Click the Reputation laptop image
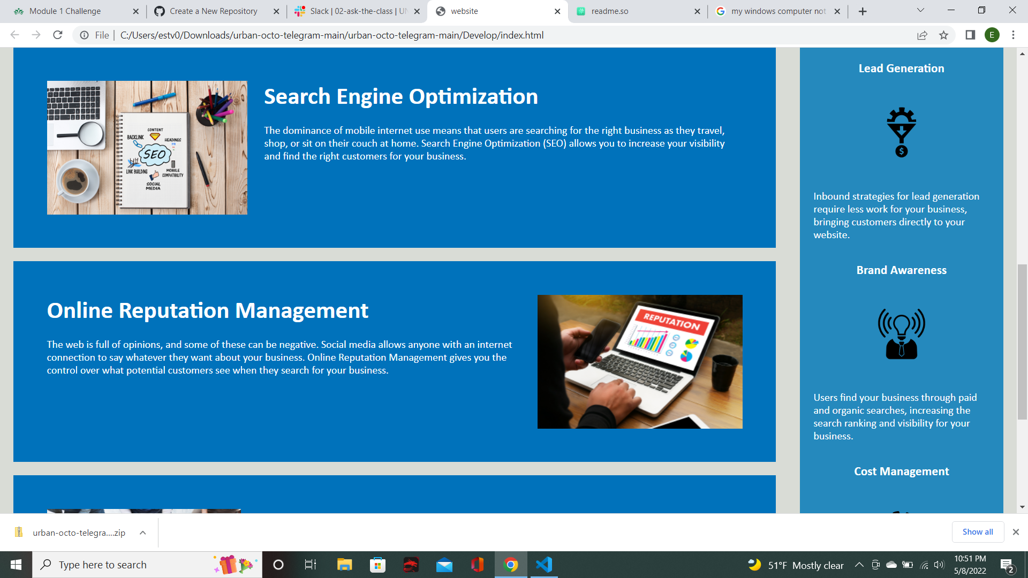This screenshot has height=578, width=1028. click(x=640, y=362)
